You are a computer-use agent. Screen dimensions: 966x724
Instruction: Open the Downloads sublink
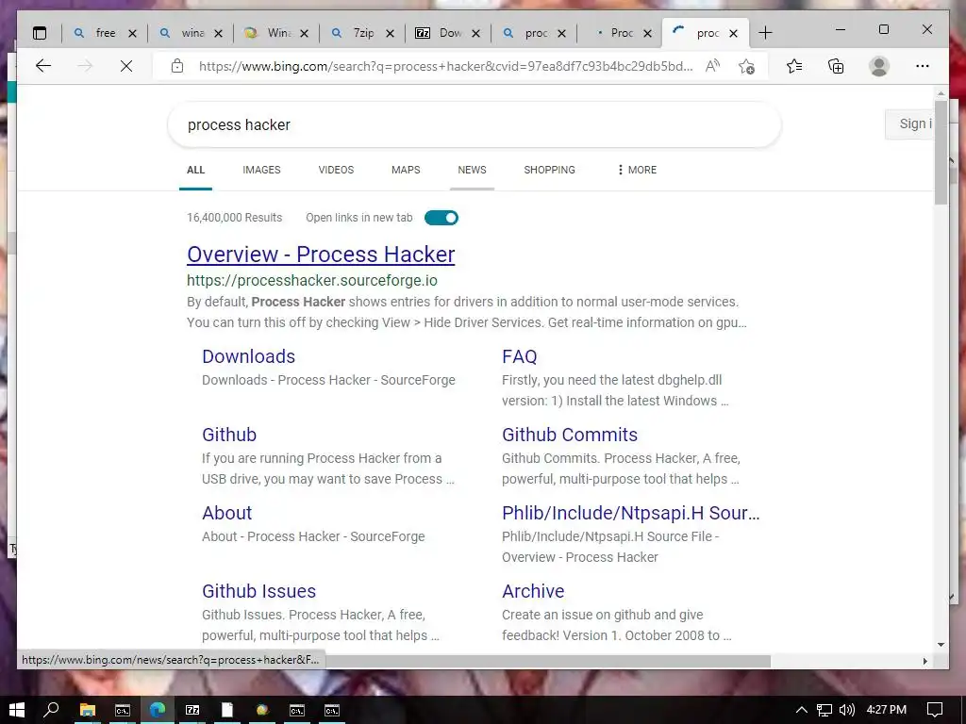click(249, 356)
